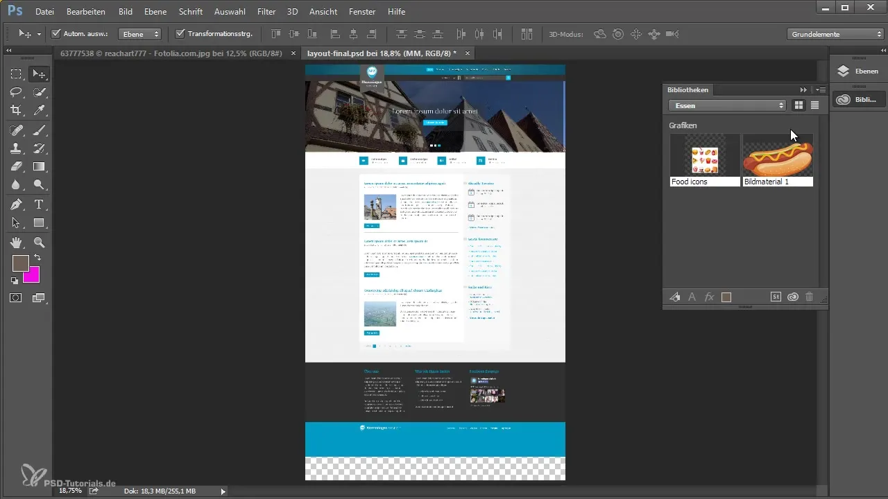Select the Healing Brush tool

pos(16,130)
